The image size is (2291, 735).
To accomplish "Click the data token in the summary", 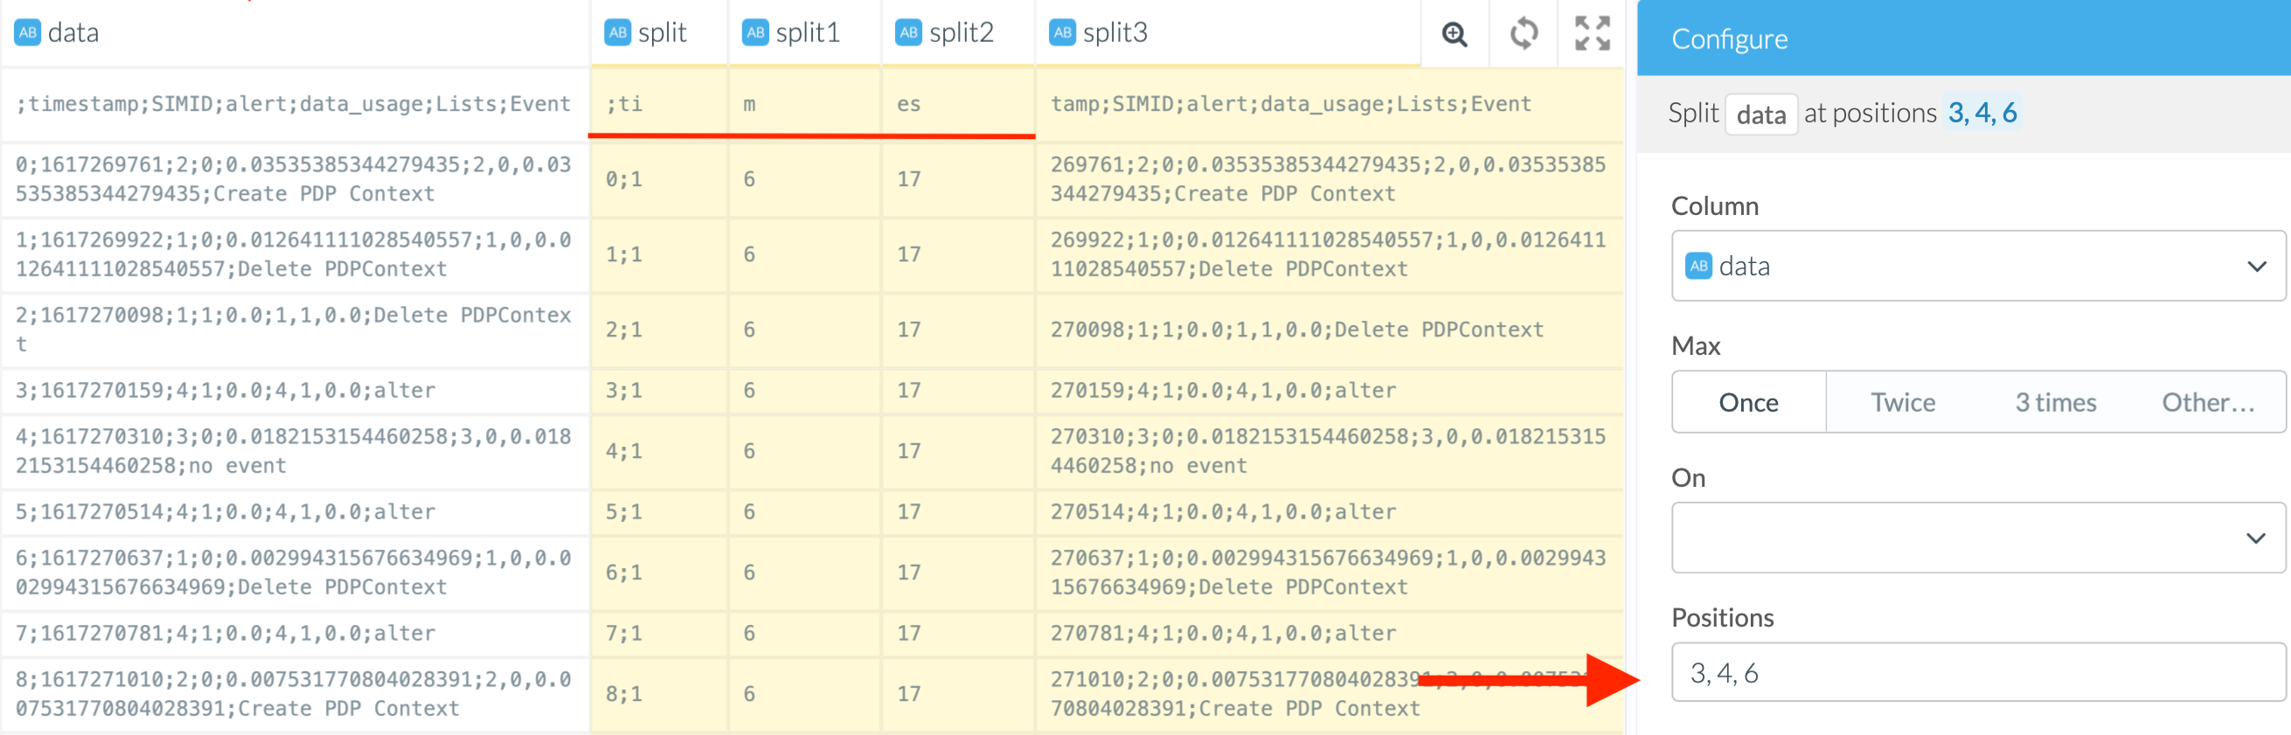I will [1760, 114].
